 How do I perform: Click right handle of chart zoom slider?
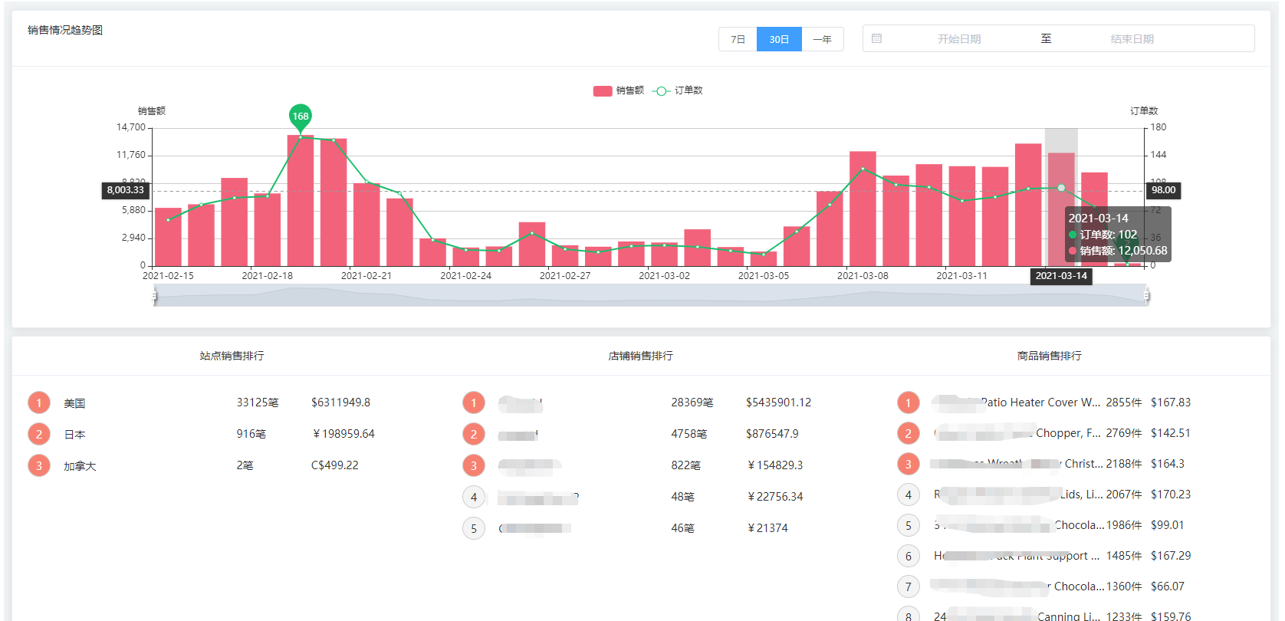pyautogui.click(x=1146, y=295)
